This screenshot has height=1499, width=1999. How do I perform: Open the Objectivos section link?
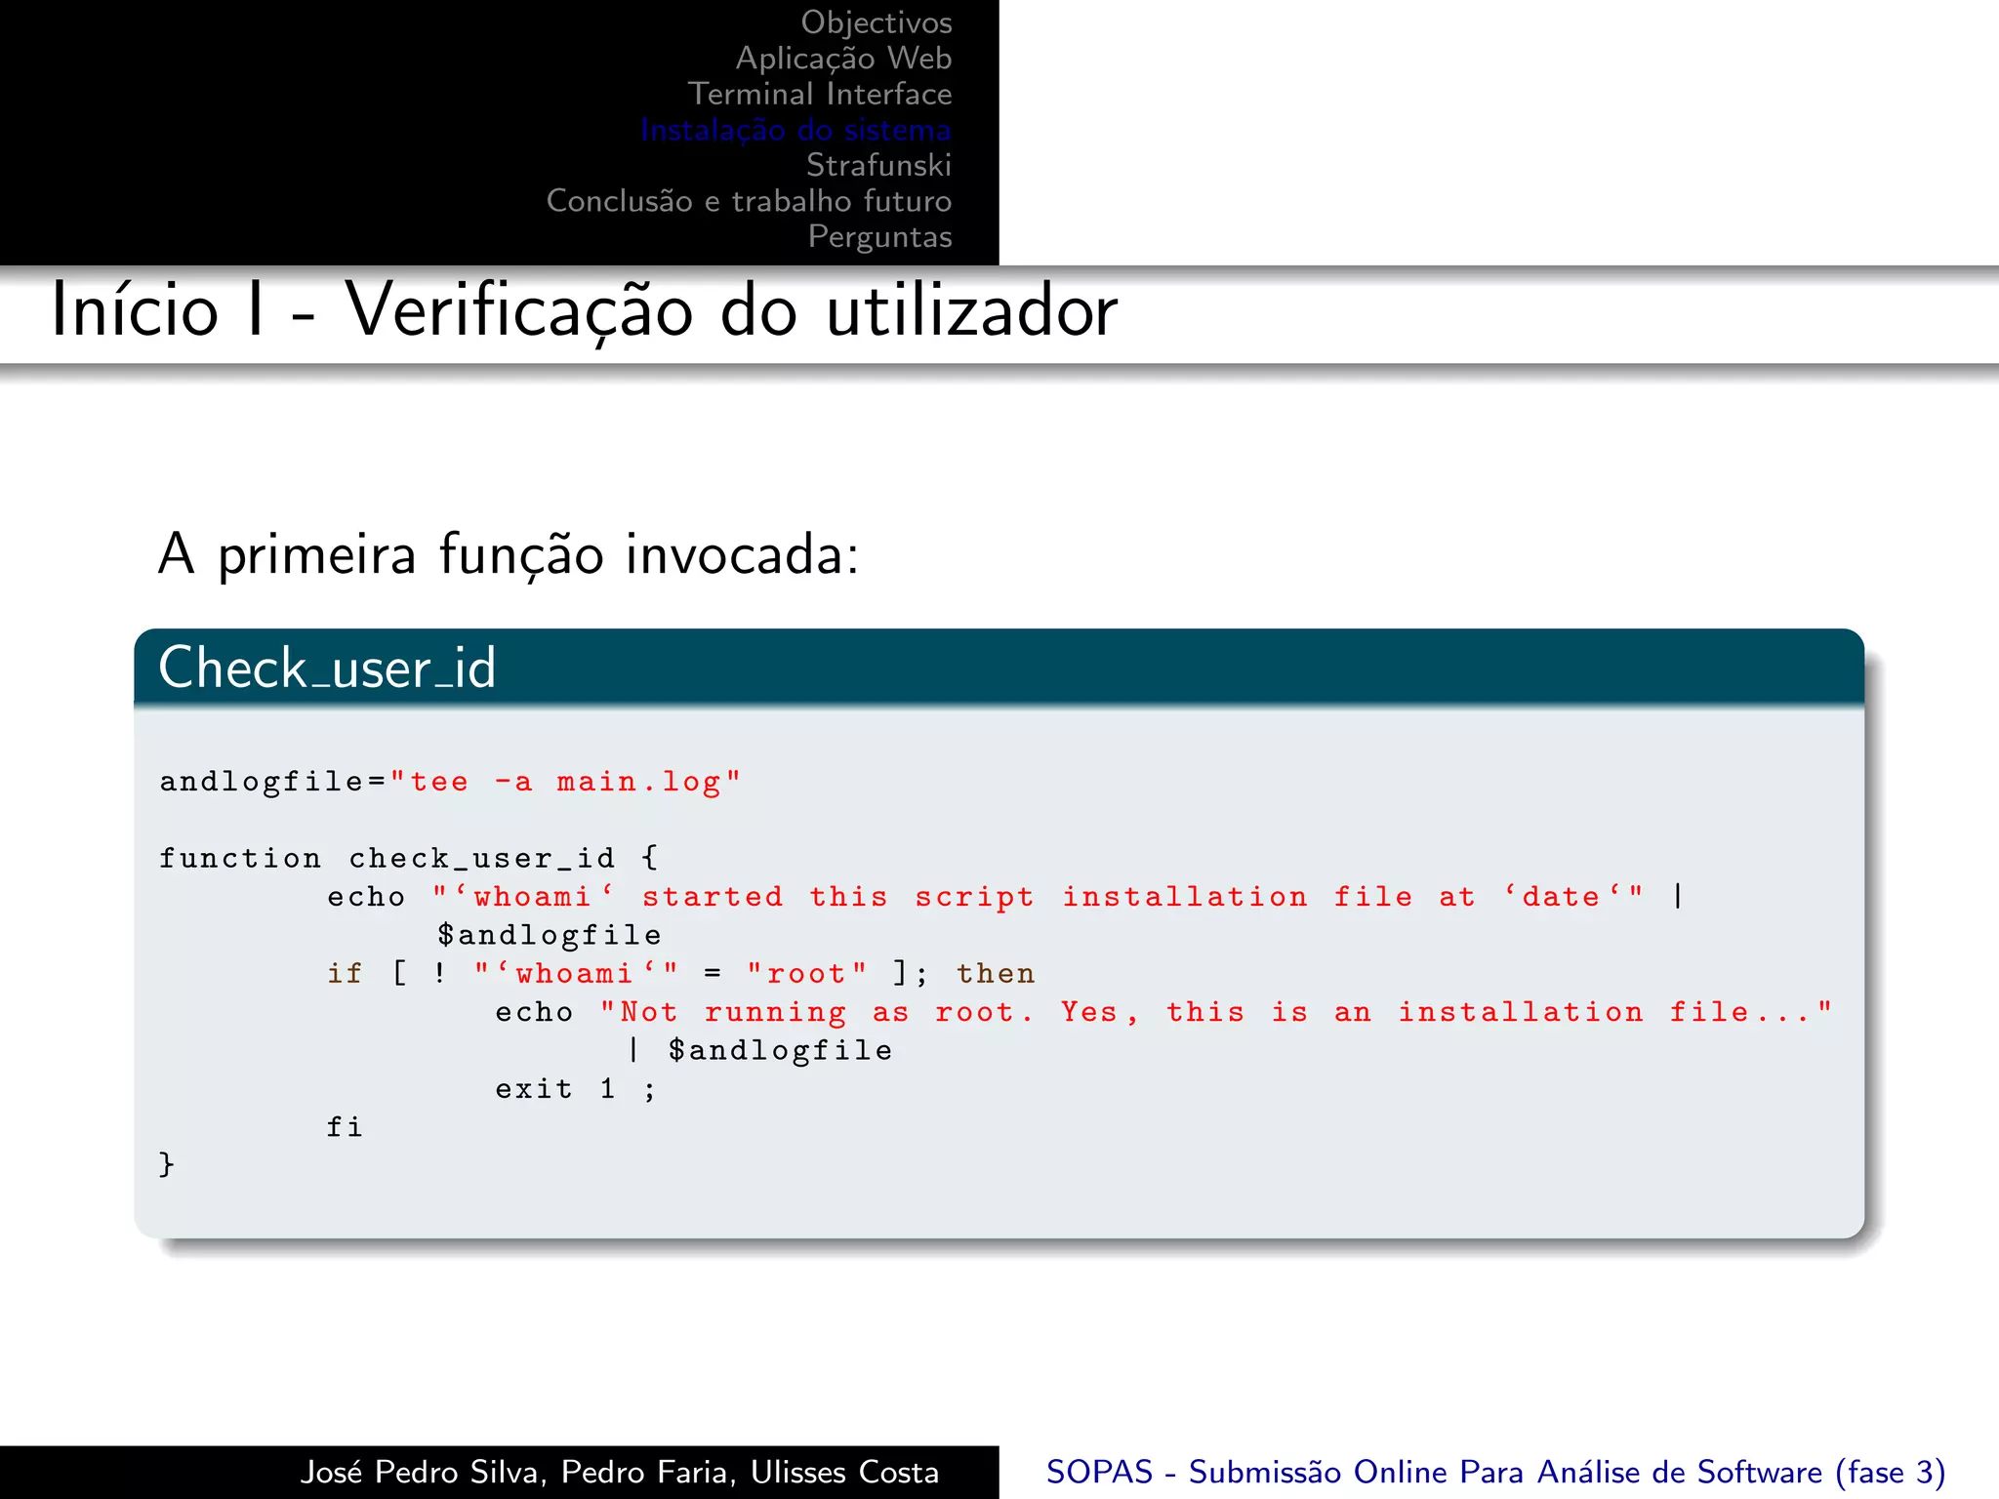pyautogui.click(x=877, y=22)
